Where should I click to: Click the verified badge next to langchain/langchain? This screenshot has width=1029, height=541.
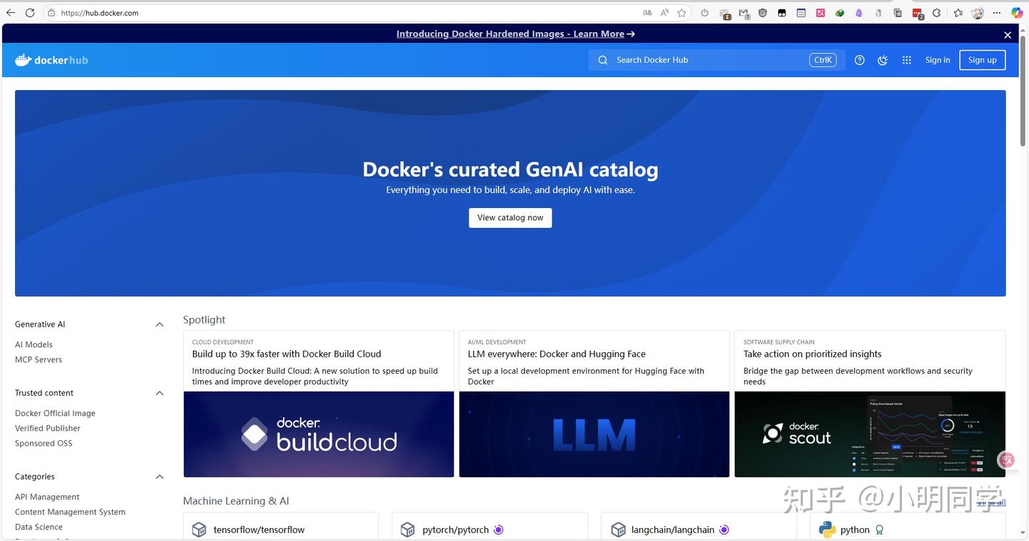pyautogui.click(x=724, y=530)
